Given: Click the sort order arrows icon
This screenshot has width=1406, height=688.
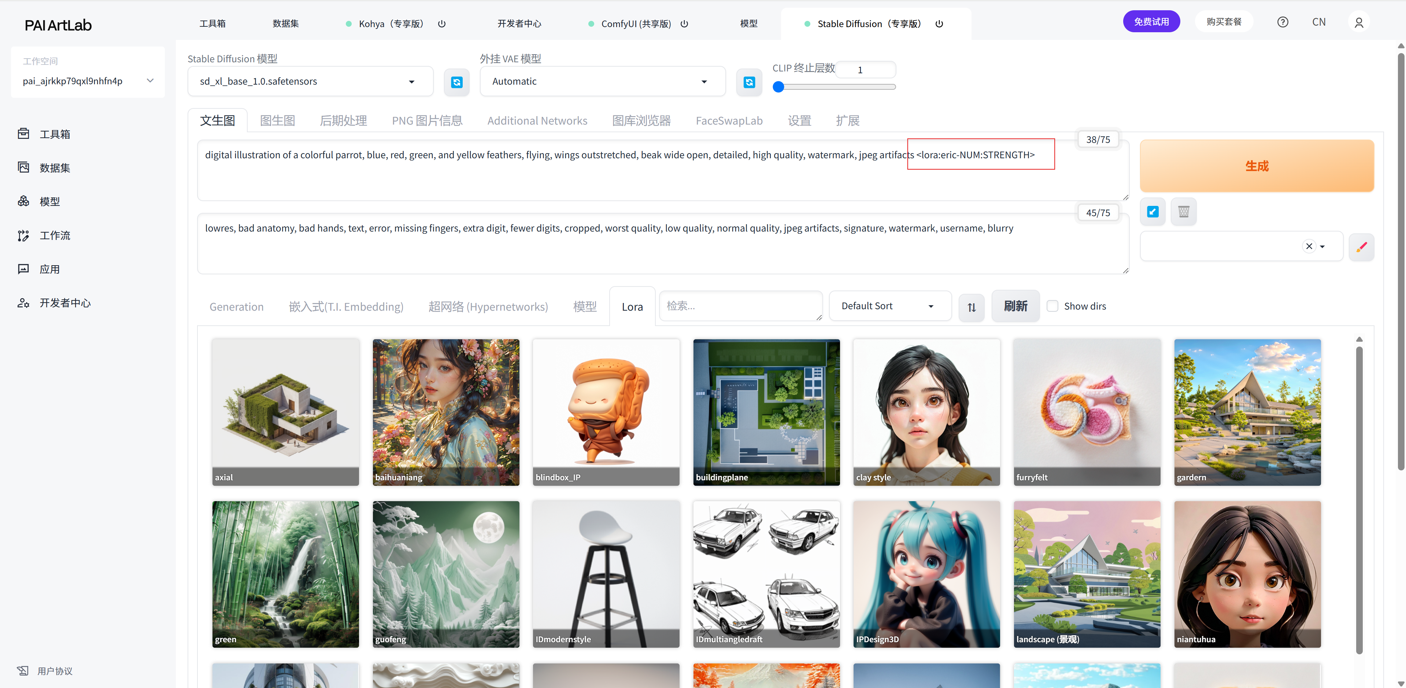Looking at the screenshot, I should pyautogui.click(x=972, y=307).
